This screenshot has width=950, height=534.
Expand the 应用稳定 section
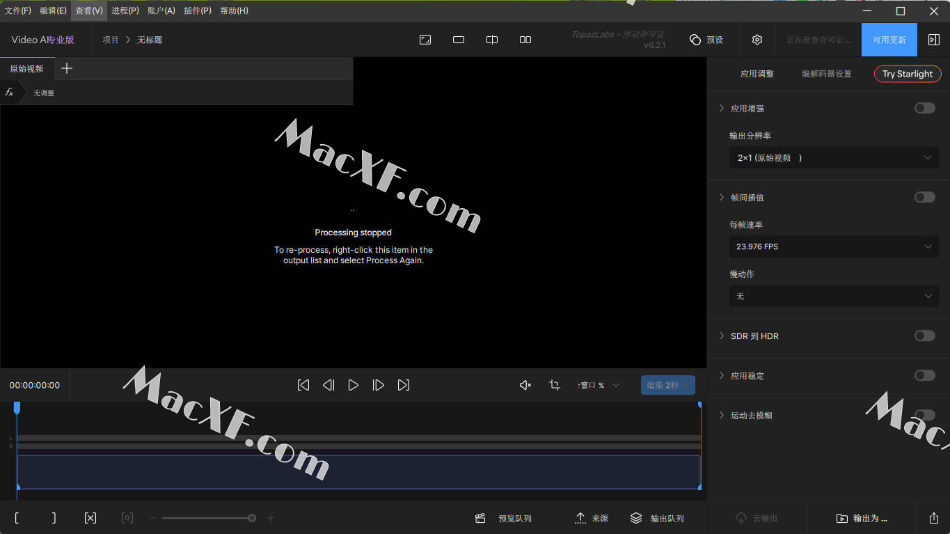722,375
